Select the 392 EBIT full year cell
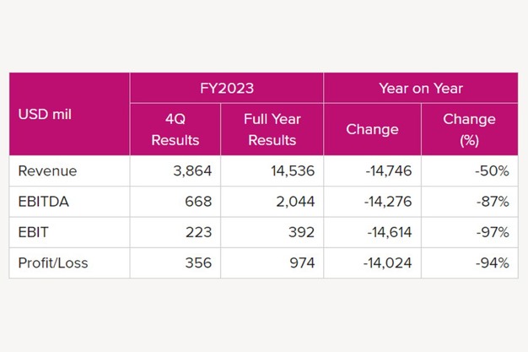Screen dimensions: 528x352 (x=302, y=232)
